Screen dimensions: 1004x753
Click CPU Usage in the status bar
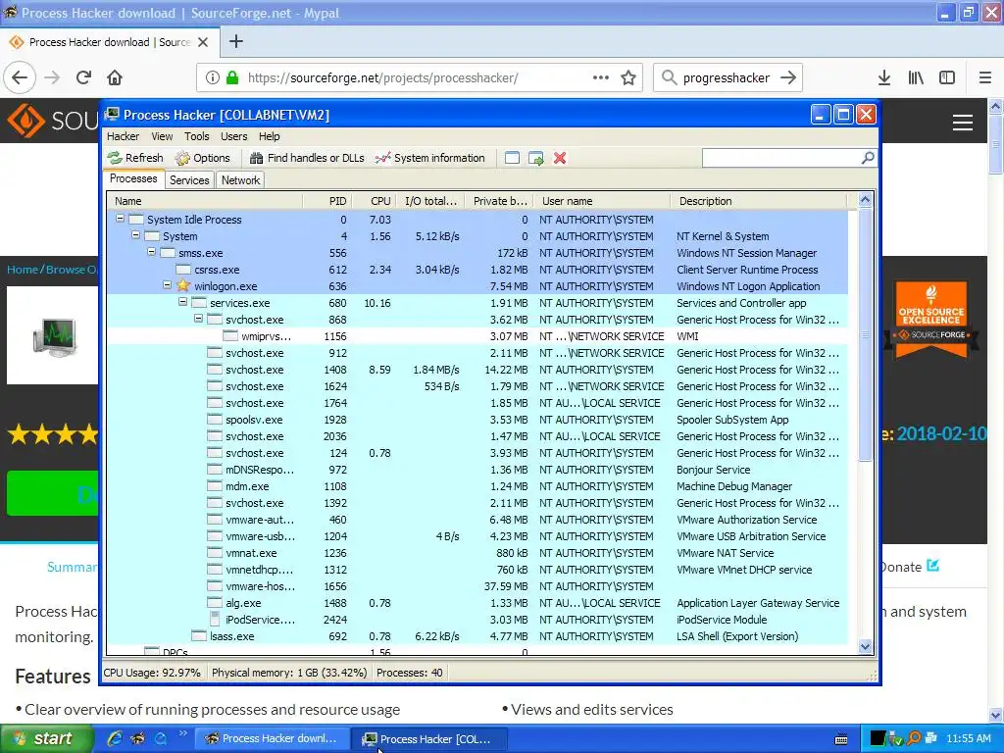[x=152, y=673]
